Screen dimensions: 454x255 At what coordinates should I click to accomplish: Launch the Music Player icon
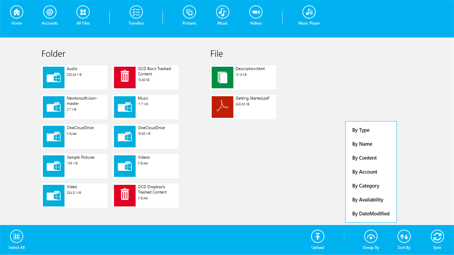click(309, 12)
